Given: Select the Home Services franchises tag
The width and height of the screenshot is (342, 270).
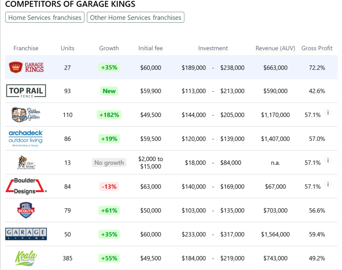Looking at the screenshot, I should tap(45, 17).
